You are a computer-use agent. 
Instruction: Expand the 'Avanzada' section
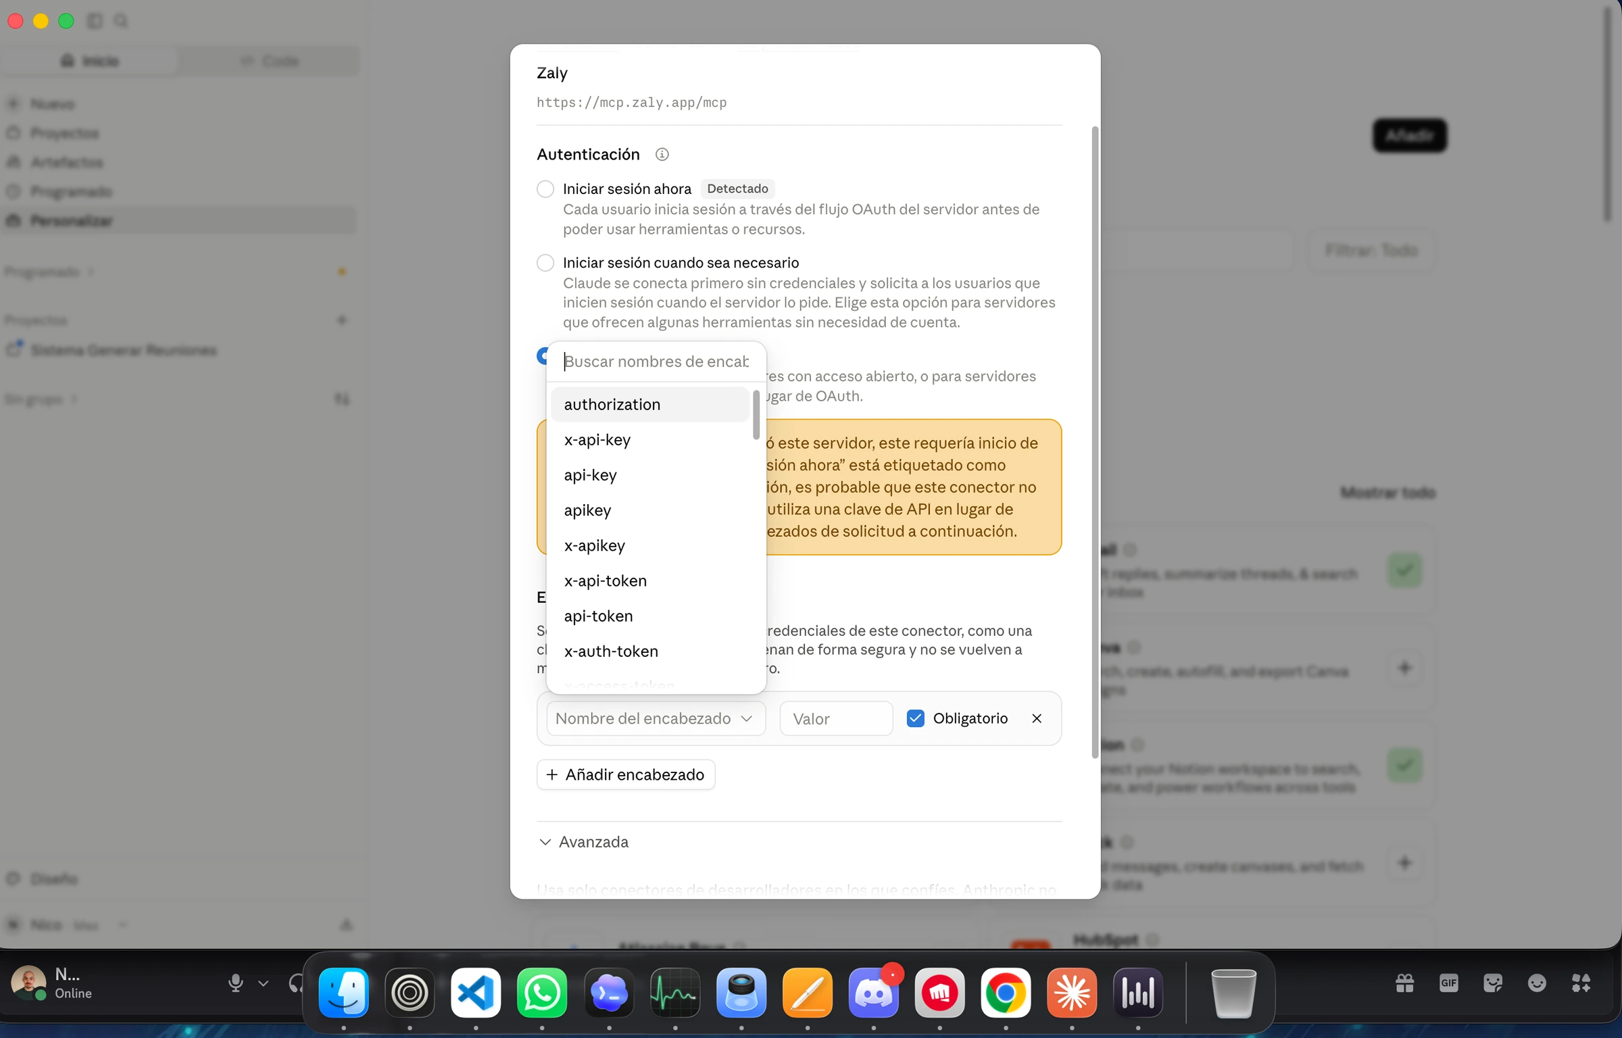584,842
